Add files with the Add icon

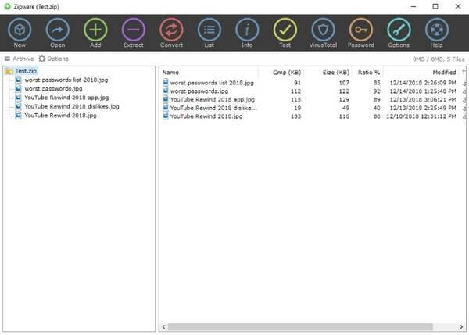[x=95, y=30]
